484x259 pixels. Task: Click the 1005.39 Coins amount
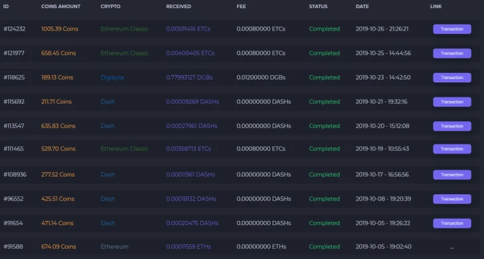[59, 29]
